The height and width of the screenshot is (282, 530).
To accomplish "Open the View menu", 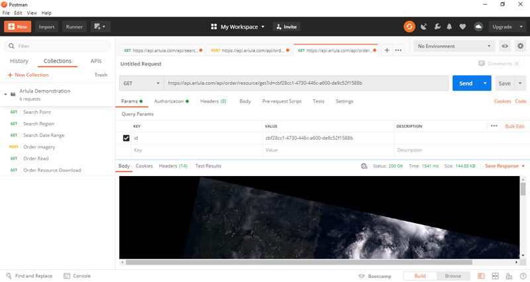I will (32, 13).
